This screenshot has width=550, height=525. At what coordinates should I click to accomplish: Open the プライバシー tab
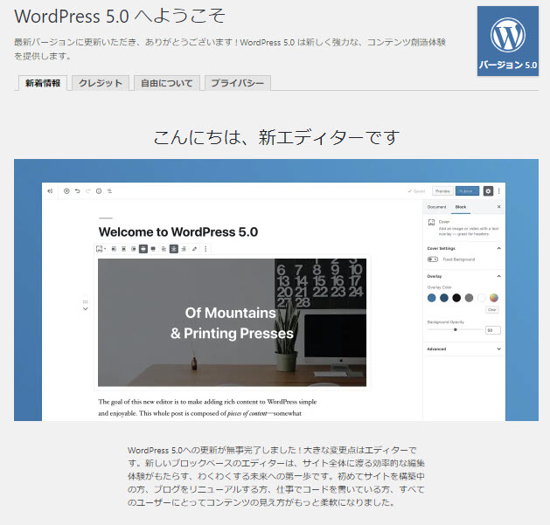238,83
